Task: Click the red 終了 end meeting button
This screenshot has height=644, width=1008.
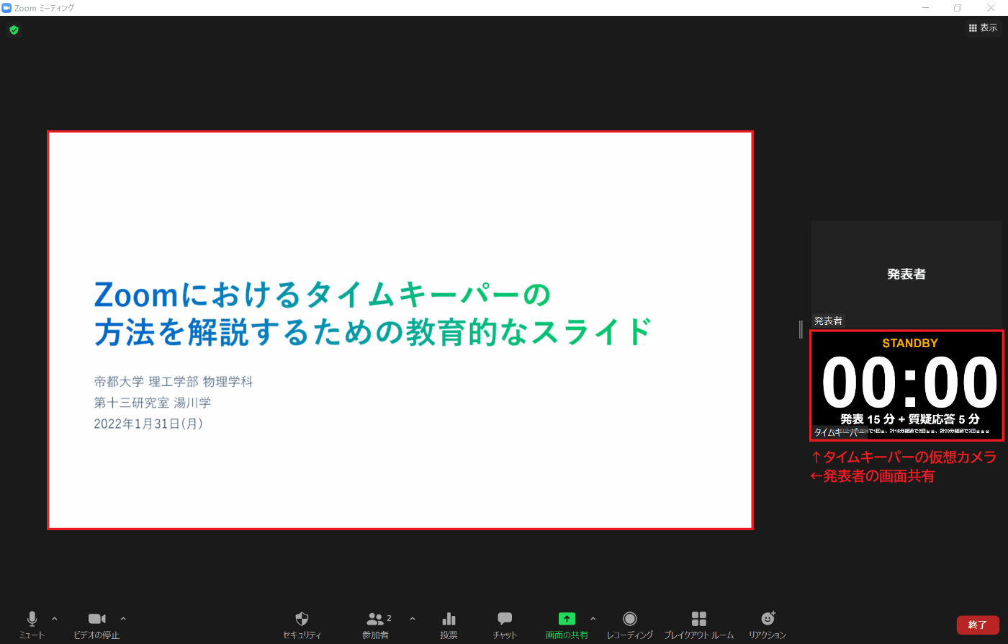Action: coord(978,625)
